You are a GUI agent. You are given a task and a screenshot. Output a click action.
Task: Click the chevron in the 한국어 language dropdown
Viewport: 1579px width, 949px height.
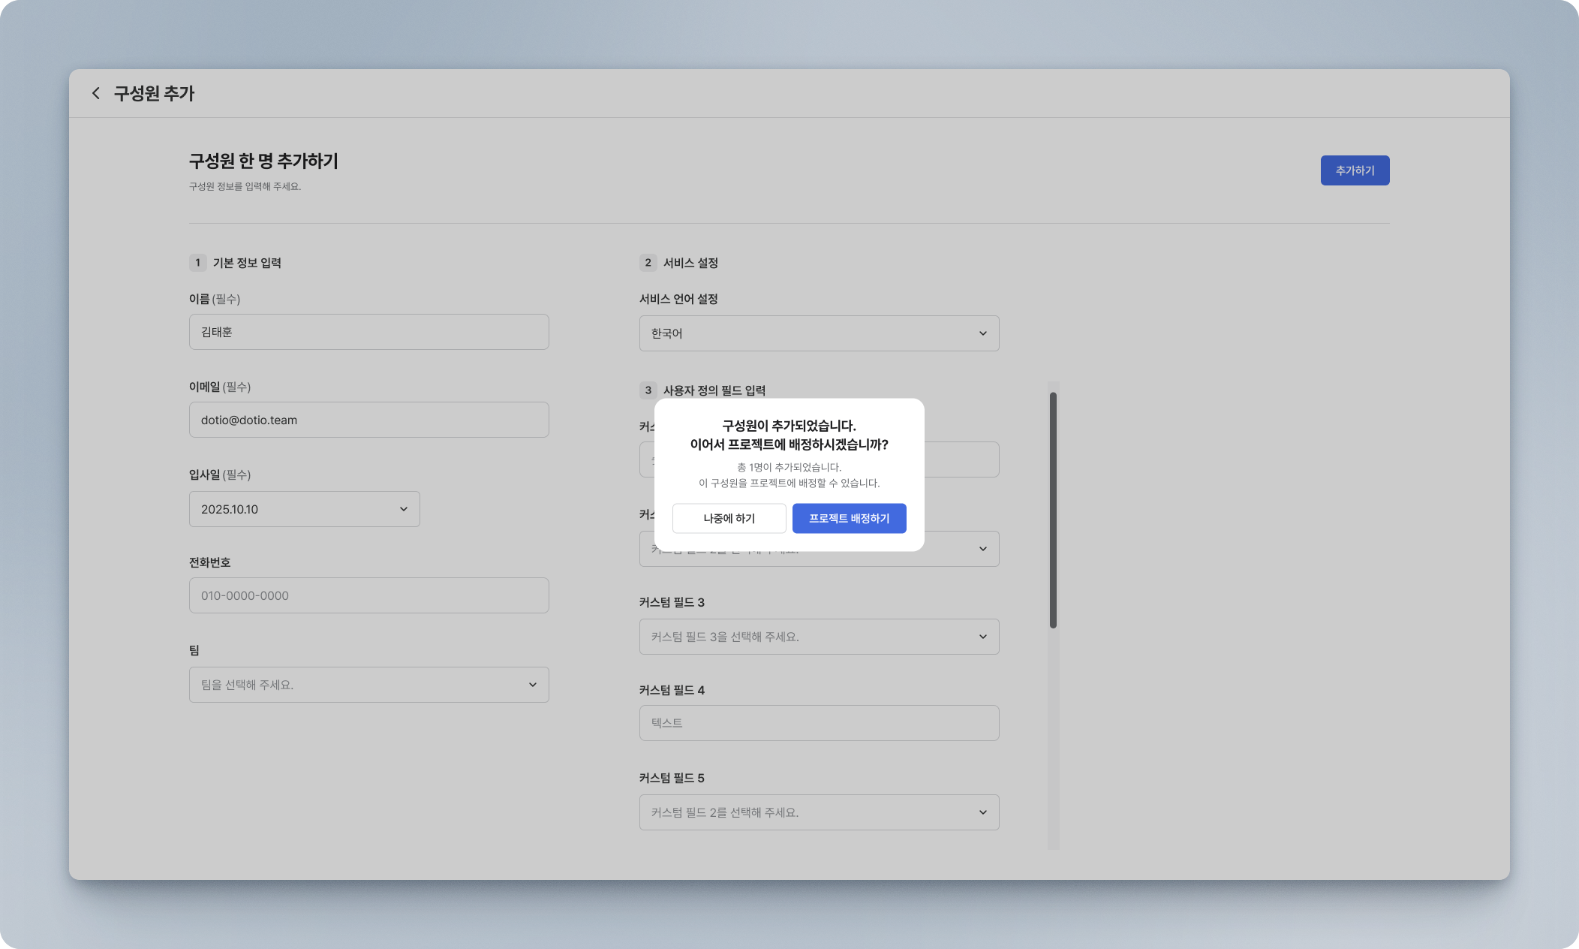pyautogui.click(x=983, y=333)
